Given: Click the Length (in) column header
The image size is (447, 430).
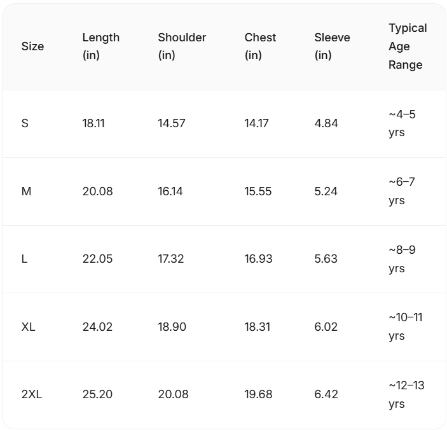Looking at the screenshot, I should pyautogui.click(x=100, y=46).
